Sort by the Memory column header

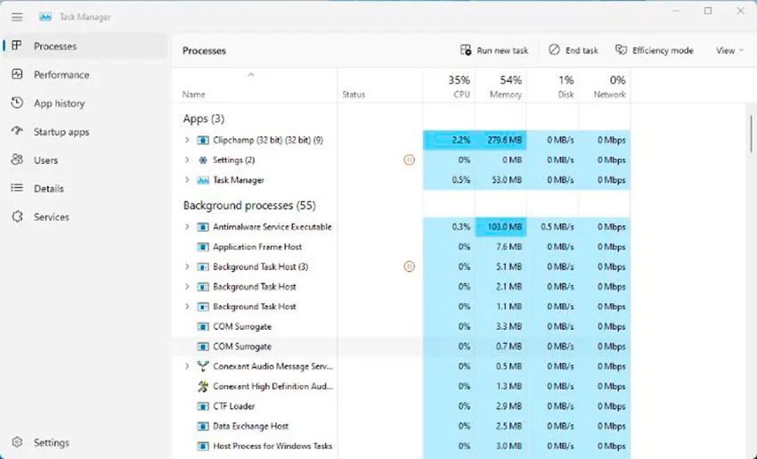[501, 86]
